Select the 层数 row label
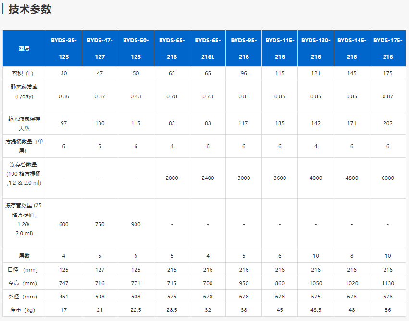This screenshot has height=321, width=409. (x=24, y=256)
